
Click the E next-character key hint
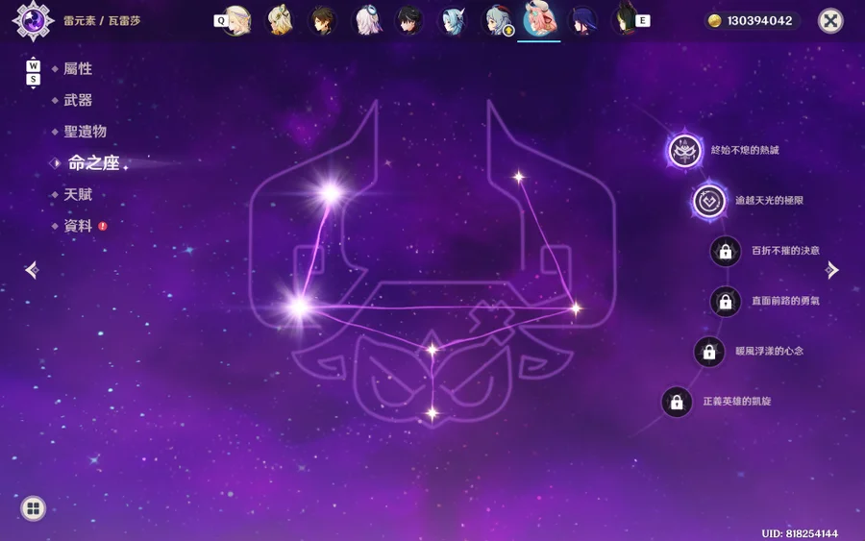point(643,21)
